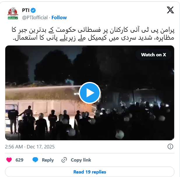The width and height of the screenshot is (180, 177).
Task: Play the embedded protest video
Action: tap(90, 93)
